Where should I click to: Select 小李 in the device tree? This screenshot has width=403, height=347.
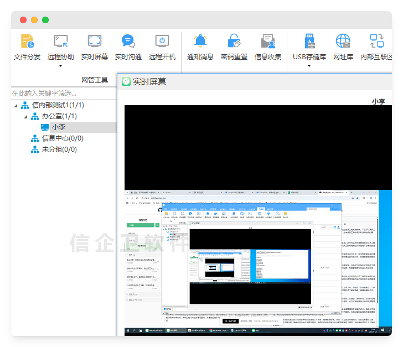58,127
